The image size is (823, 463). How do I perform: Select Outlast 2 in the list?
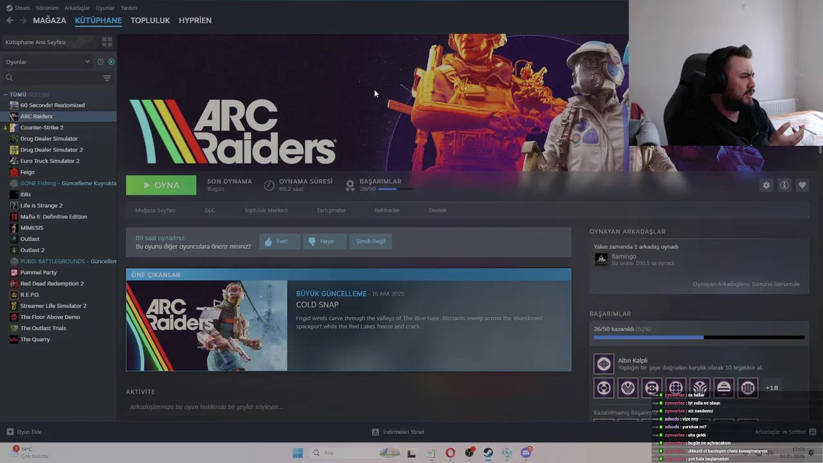32,250
